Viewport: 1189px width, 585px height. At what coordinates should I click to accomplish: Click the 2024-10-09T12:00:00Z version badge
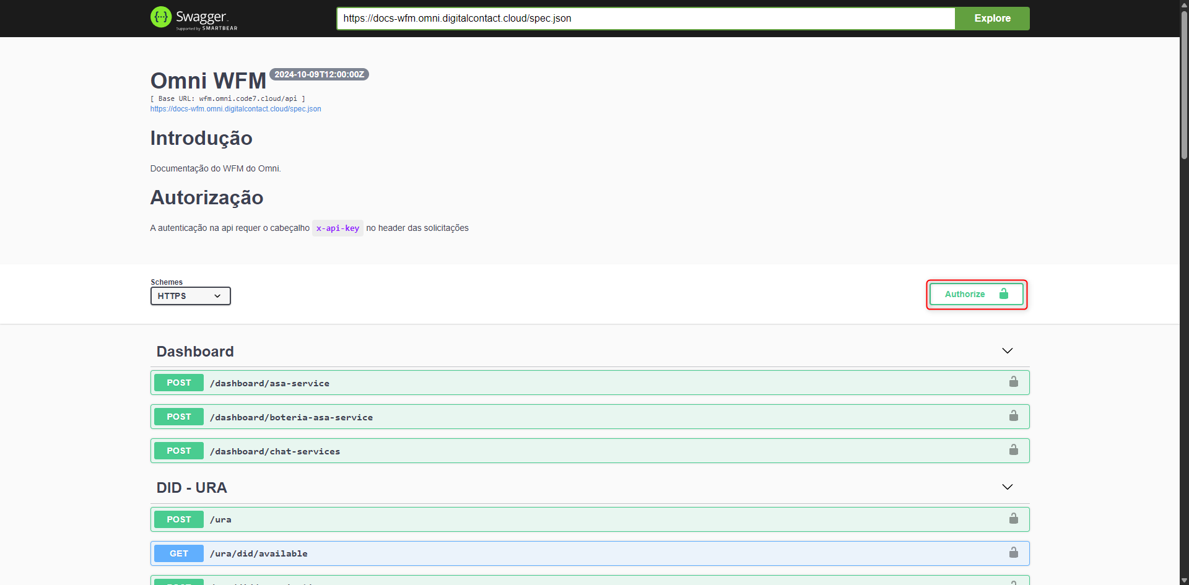[318, 74]
